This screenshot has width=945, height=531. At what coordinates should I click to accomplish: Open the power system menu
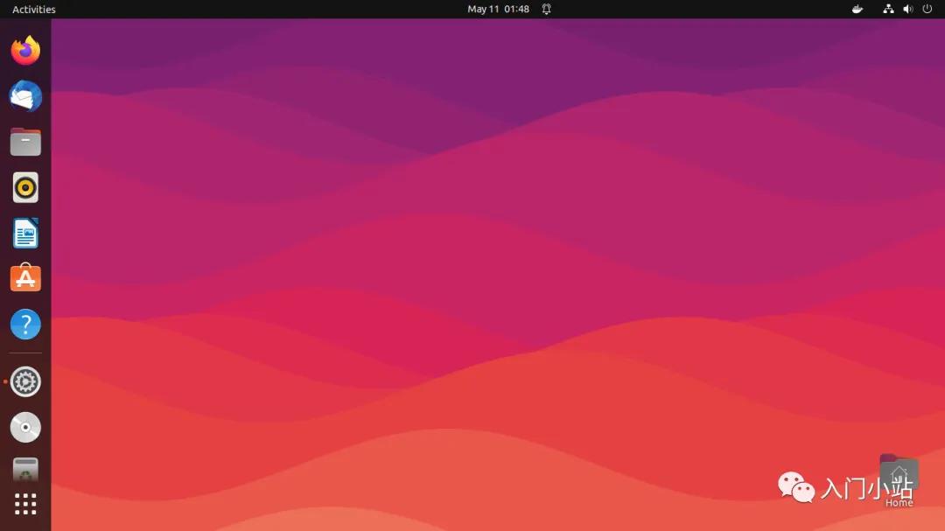(927, 10)
